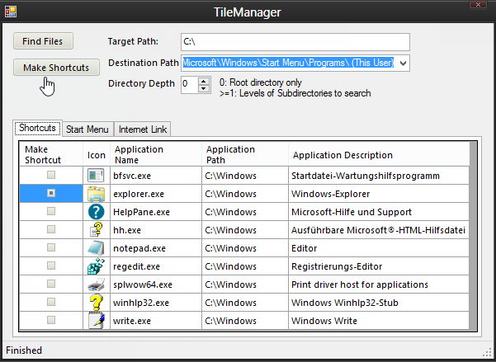Select the write.exe name cell
496x362 pixels.
click(156, 321)
